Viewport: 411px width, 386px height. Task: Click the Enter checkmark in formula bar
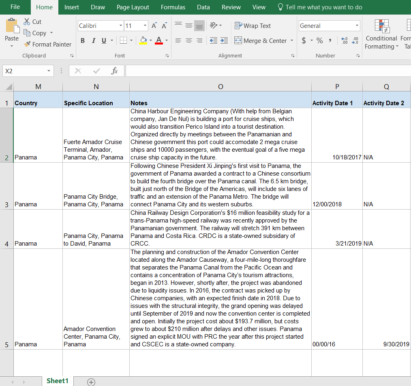point(96,71)
